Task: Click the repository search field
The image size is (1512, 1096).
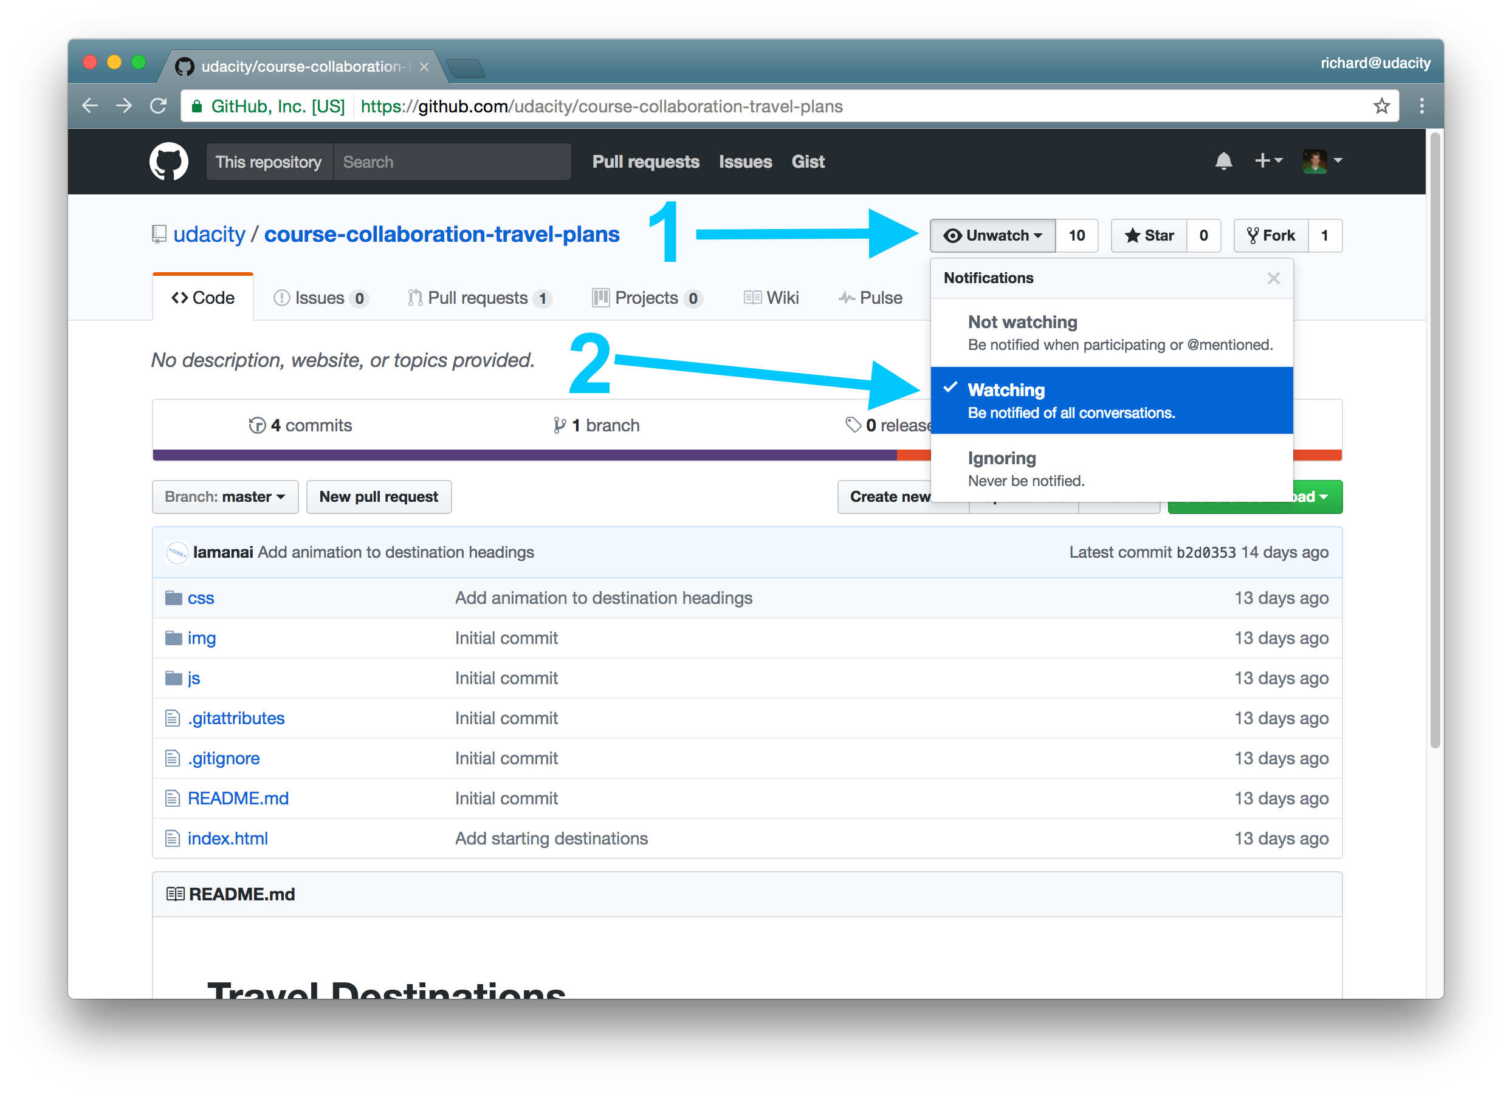Action: click(452, 162)
